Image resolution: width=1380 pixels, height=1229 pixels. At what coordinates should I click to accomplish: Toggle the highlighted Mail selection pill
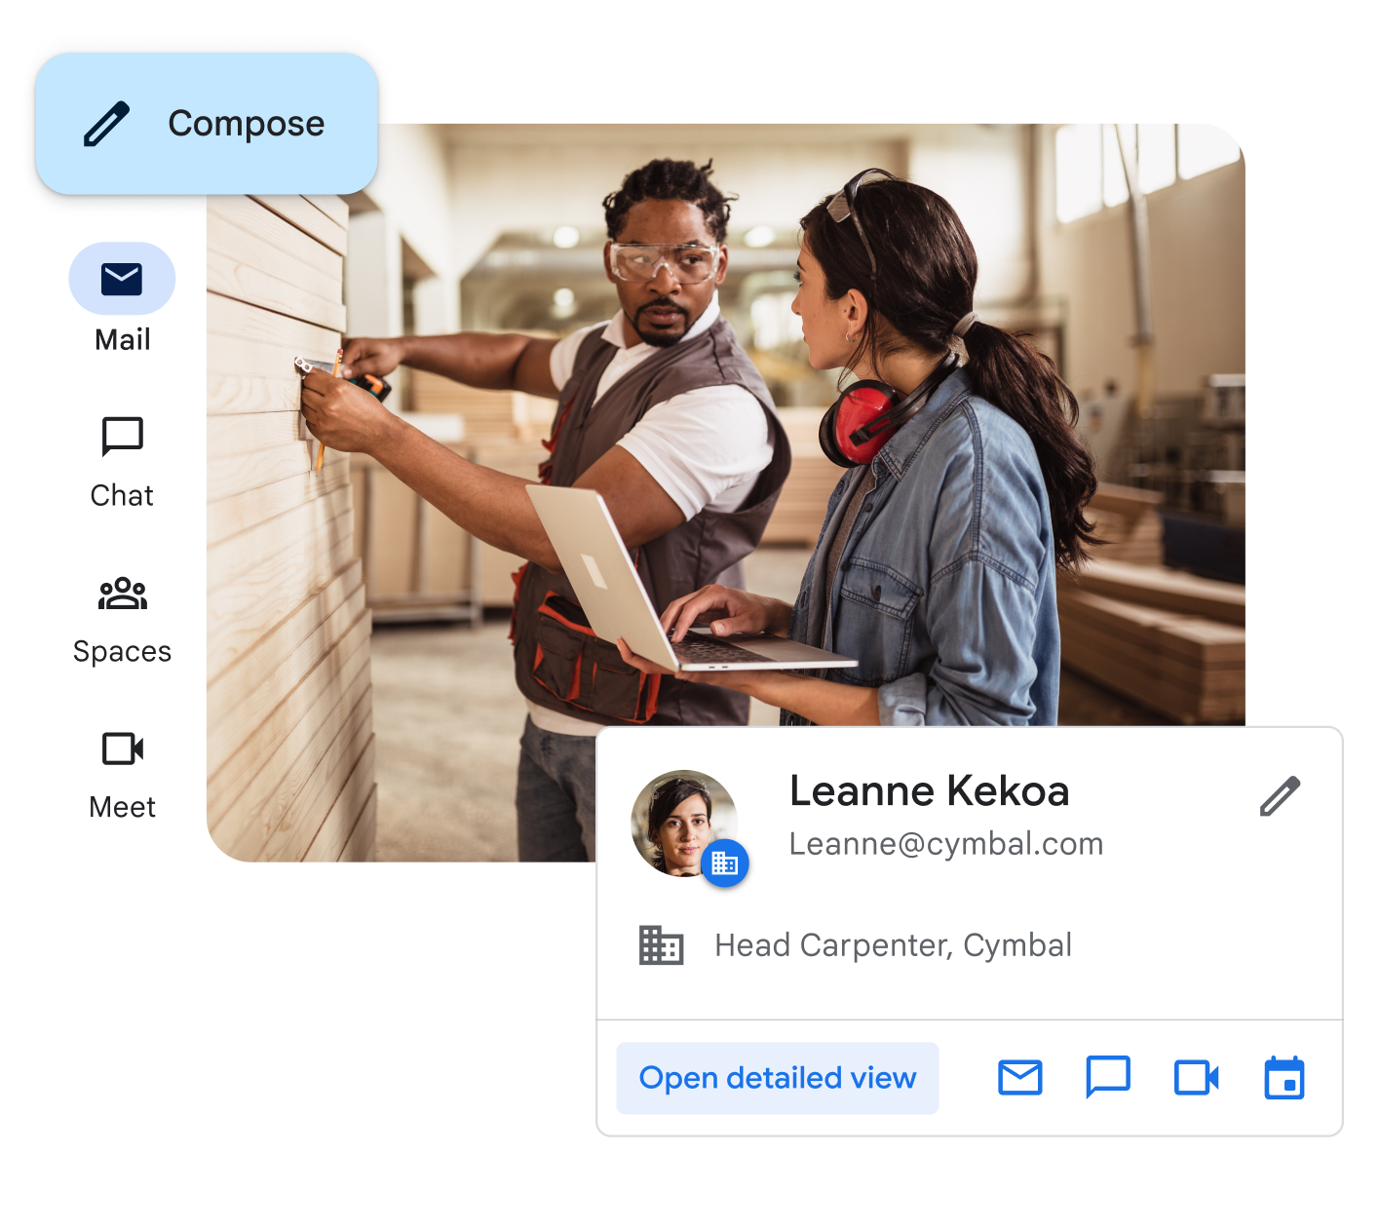(x=122, y=278)
